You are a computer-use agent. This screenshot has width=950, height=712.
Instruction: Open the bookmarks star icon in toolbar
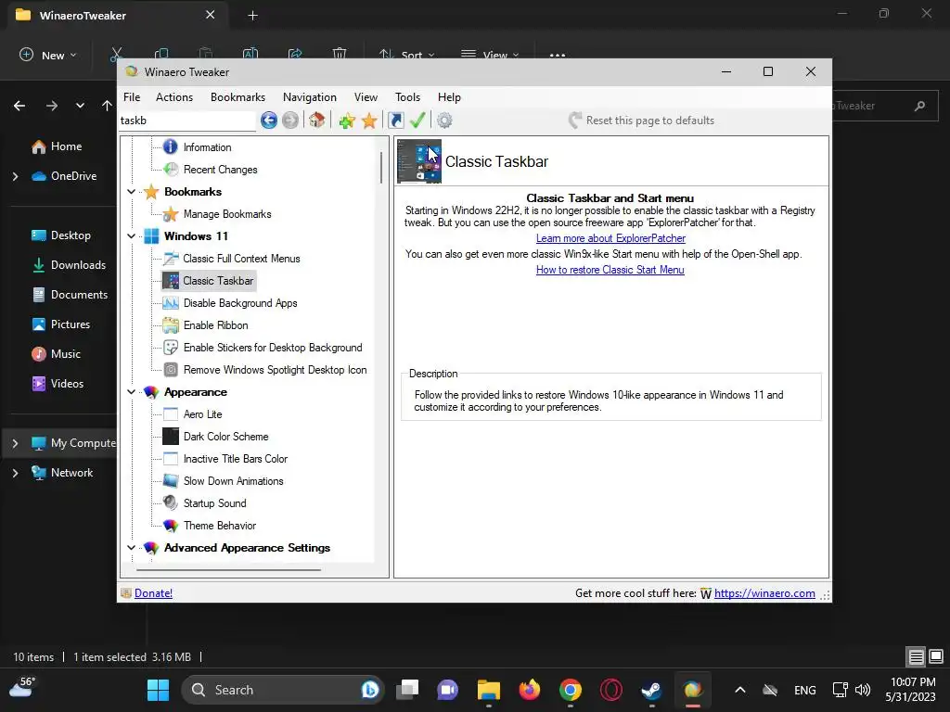(369, 121)
